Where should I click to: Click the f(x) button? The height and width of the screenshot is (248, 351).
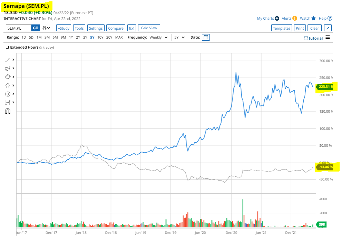pos(131,28)
